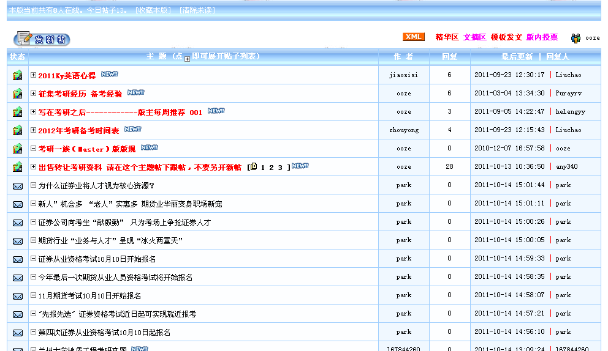The image size is (608, 351).
Task: Click envelope icon for 期货业华丽变身职场新宠 post
Action: tap(18, 204)
